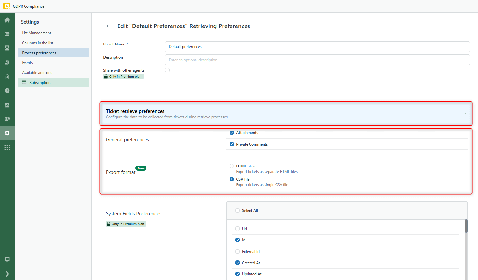Click the New badge next to Export format
This screenshot has height=280, width=478.
[141, 168]
